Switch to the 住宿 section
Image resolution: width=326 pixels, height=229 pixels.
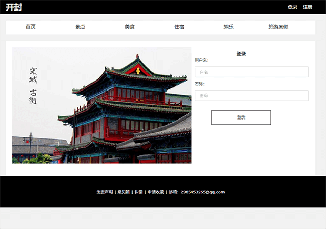[x=179, y=27]
